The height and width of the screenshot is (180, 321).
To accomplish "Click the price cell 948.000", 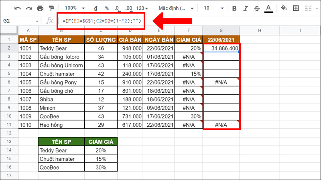I will (x=130, y=48).
